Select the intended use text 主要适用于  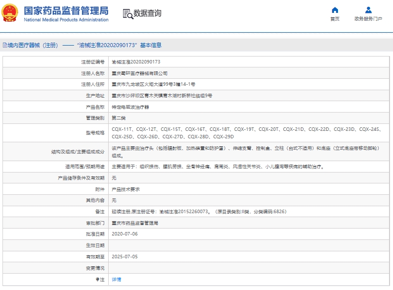218,167
